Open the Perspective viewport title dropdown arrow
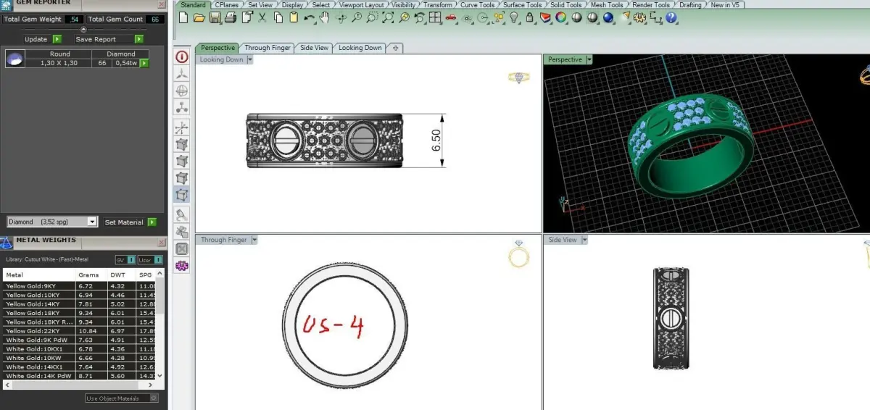The height and width of the screenshot is (410, 870). coord(589,59)
